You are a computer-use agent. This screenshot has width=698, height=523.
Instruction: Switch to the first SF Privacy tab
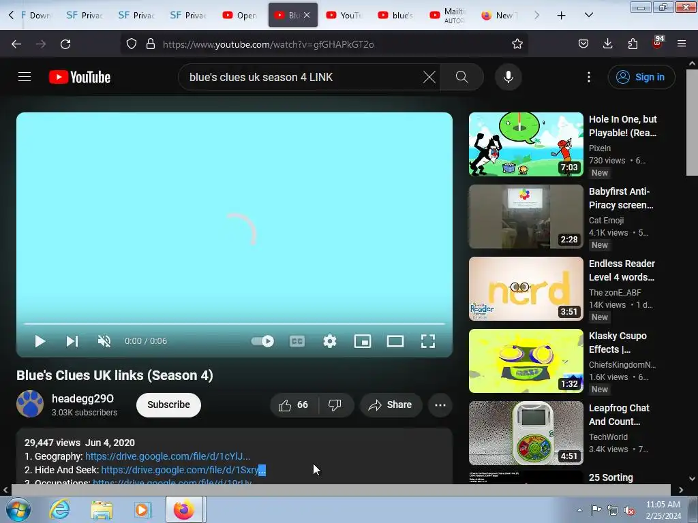[x=85, y=15]
